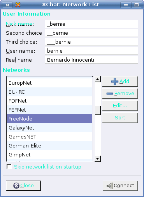
Task: Click the Real name text field
Action: (91, 60)
